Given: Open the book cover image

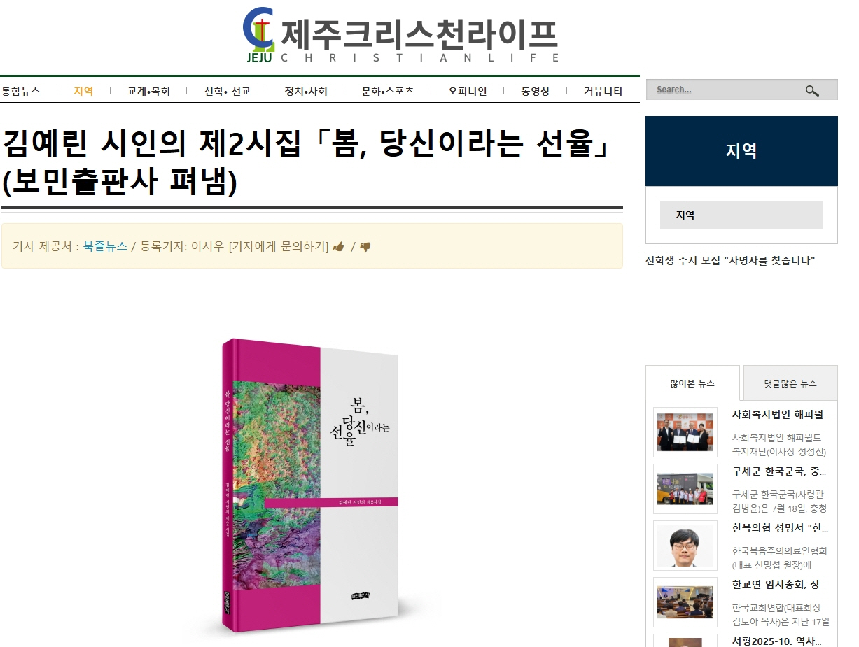Looking at the screenshot, I should [x=310, y=488].
